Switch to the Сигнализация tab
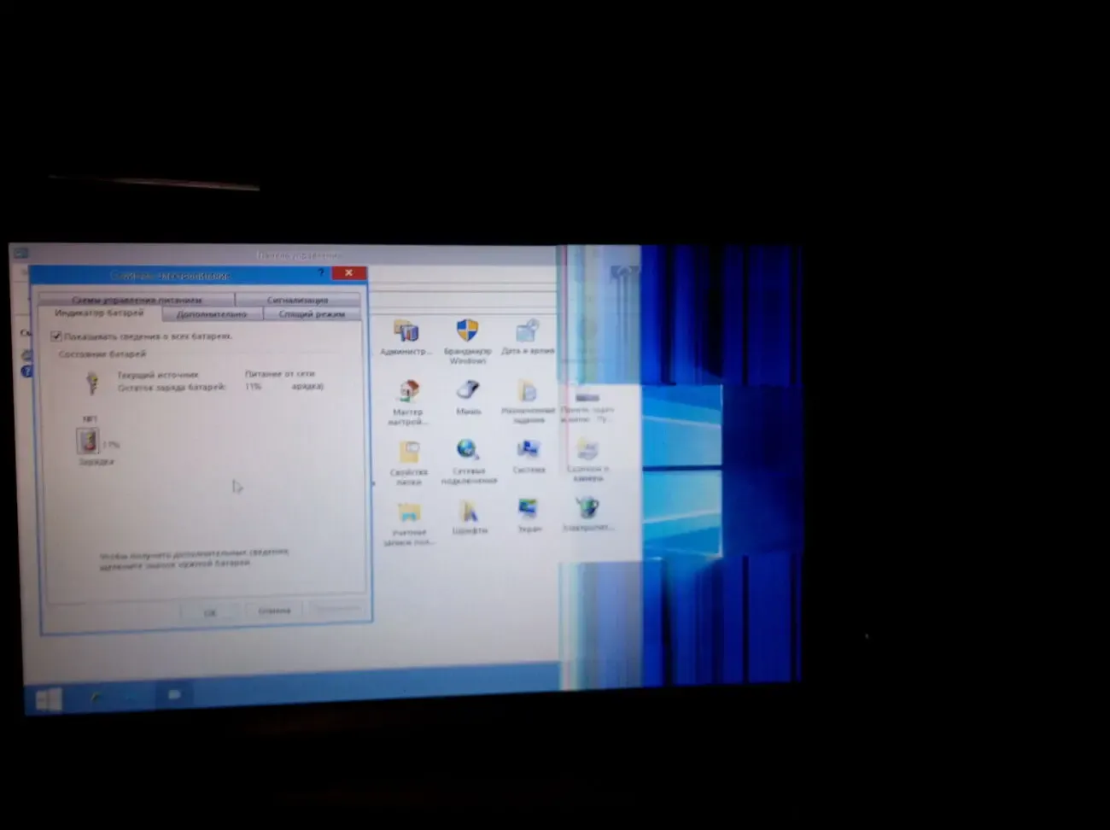 [x=297, y=300]
